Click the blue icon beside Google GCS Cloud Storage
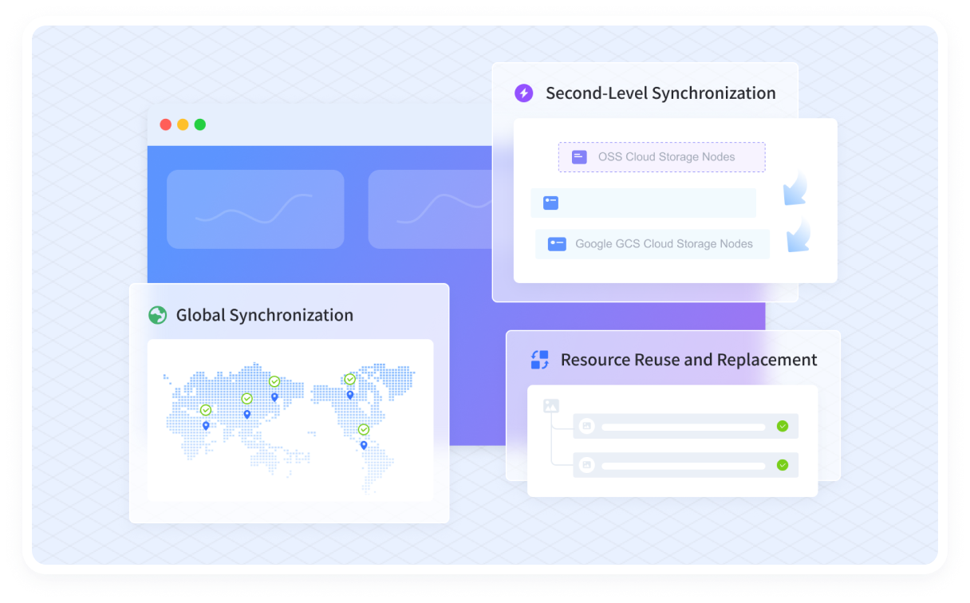 [x=557, y=244]
